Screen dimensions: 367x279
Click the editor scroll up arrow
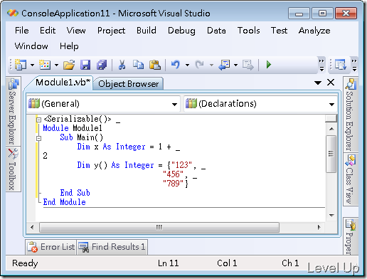tap(331, 129)
